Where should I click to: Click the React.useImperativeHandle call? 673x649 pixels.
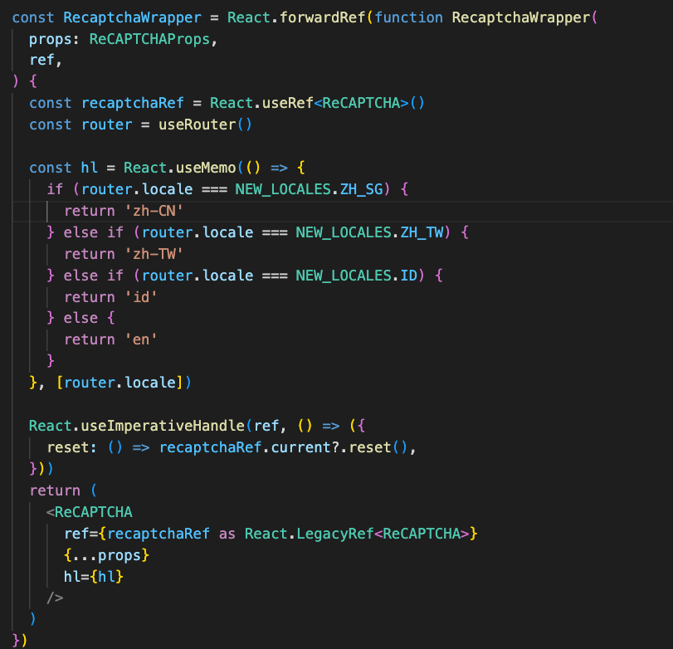click(x=137, y=426)
